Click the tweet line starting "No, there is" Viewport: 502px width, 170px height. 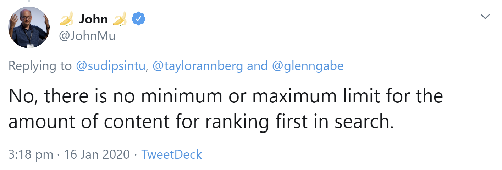click(226, 96)
